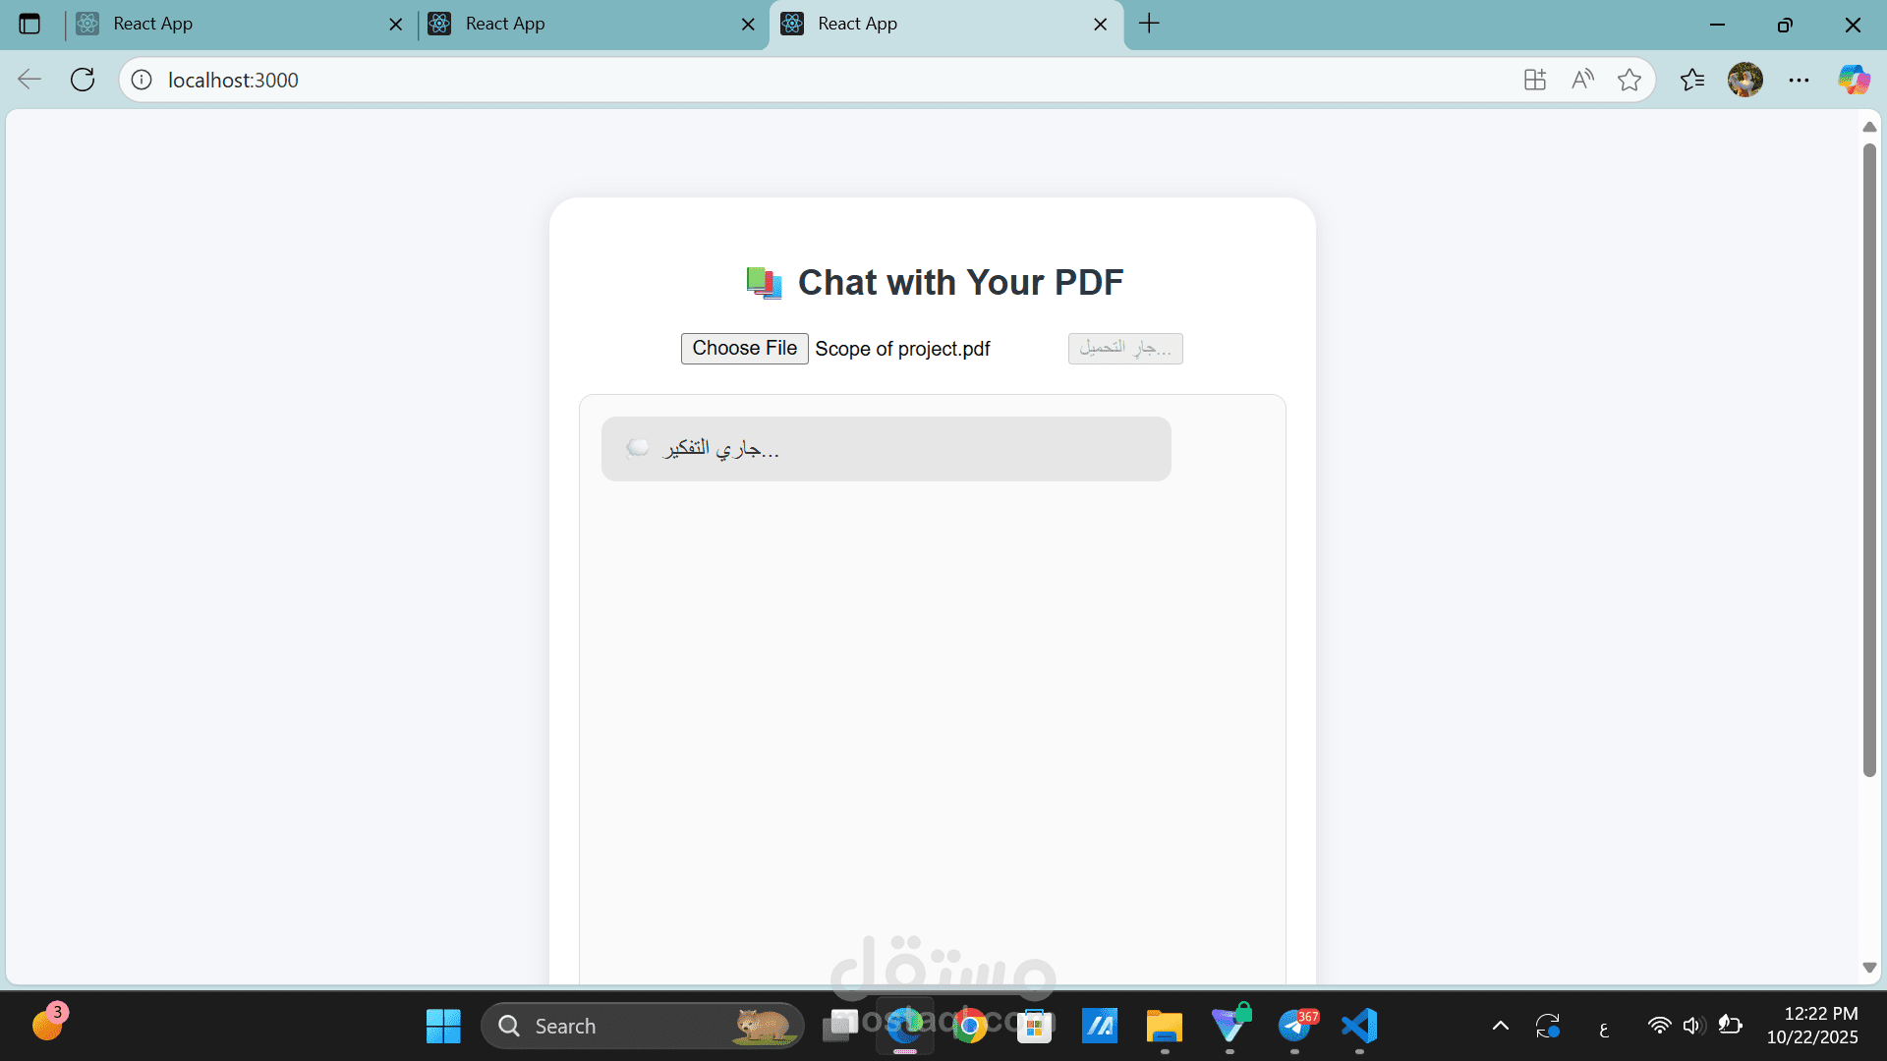Open Visual Studio Code from taskbar
1887x1061 pixels.
coord(1359,1027)
